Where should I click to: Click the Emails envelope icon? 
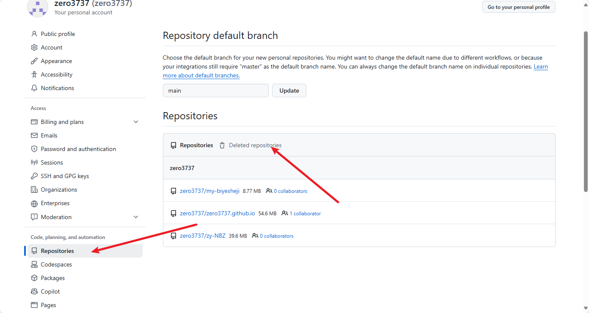[34, 135]
